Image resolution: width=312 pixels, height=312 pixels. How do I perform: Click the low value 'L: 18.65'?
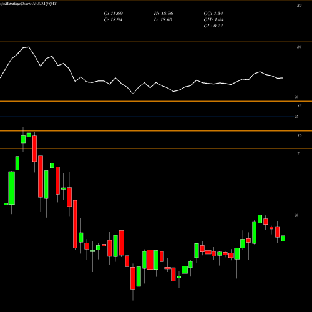163,20
